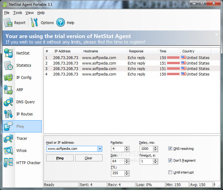This screenshot has width=223, height=190.
Task: Click the Help toolbar label
Action: pyautogui.click(x=70, y=23)
